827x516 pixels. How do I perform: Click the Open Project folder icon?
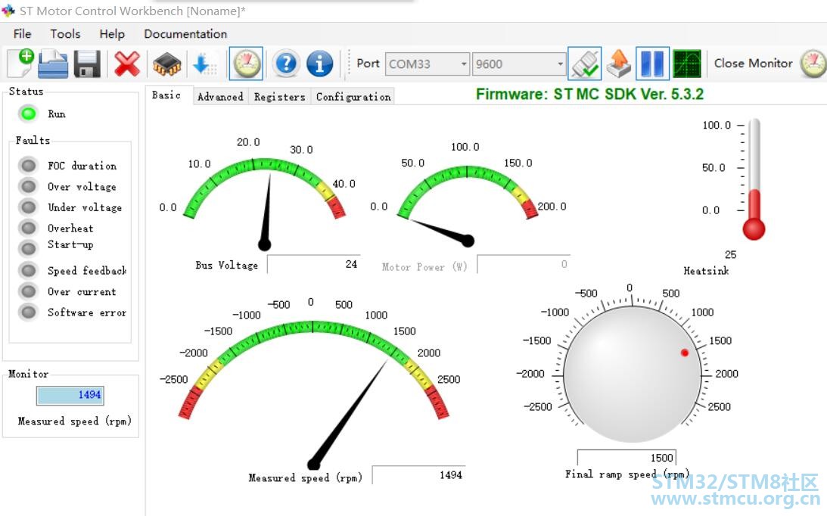pyautogui.click(x=53, y=64)
